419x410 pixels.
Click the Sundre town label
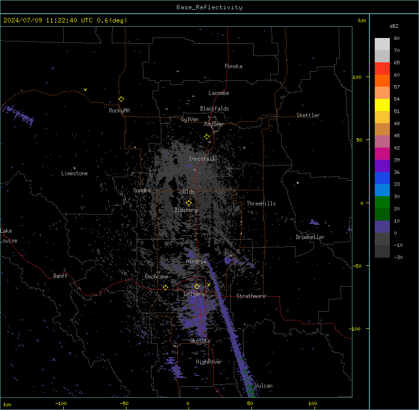(142, 190)
